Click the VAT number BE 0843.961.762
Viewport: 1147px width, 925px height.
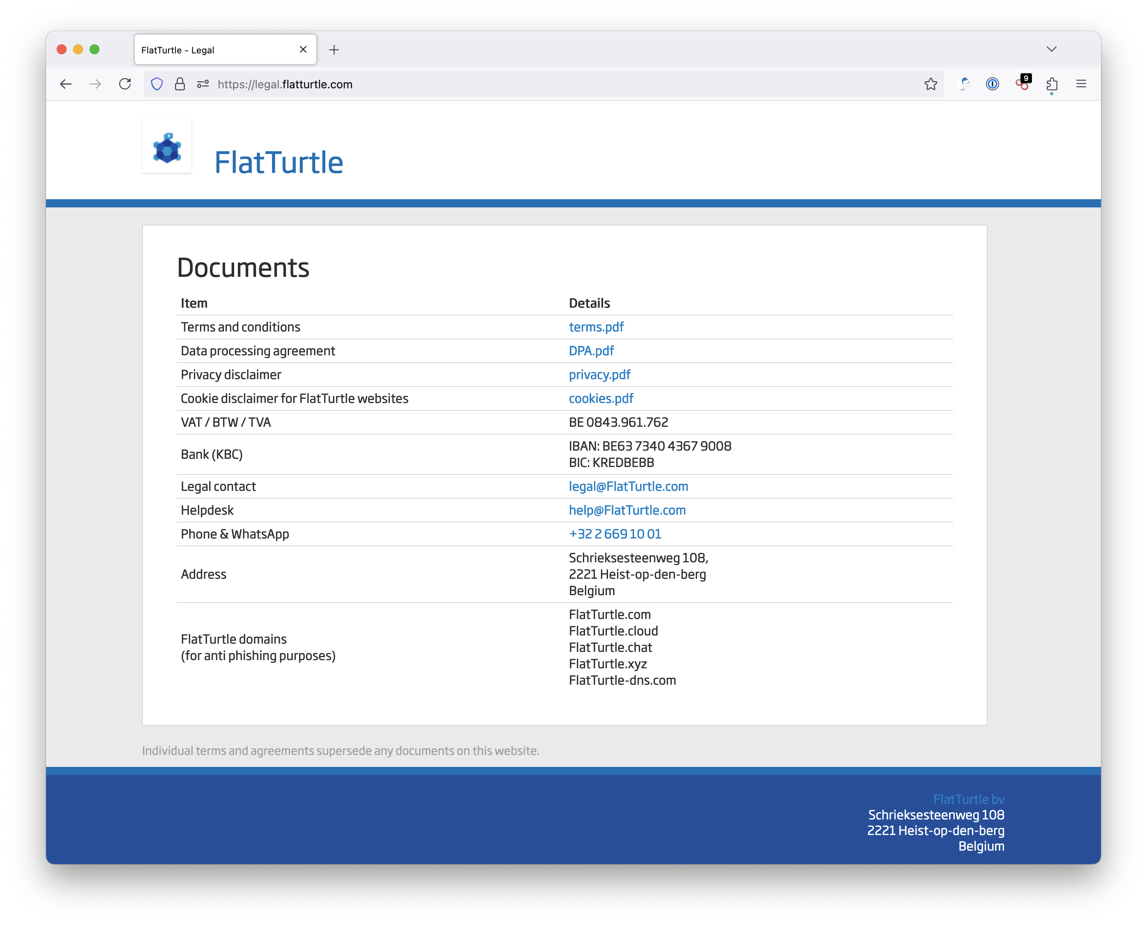pyautogui.click(x=618, y=423)
